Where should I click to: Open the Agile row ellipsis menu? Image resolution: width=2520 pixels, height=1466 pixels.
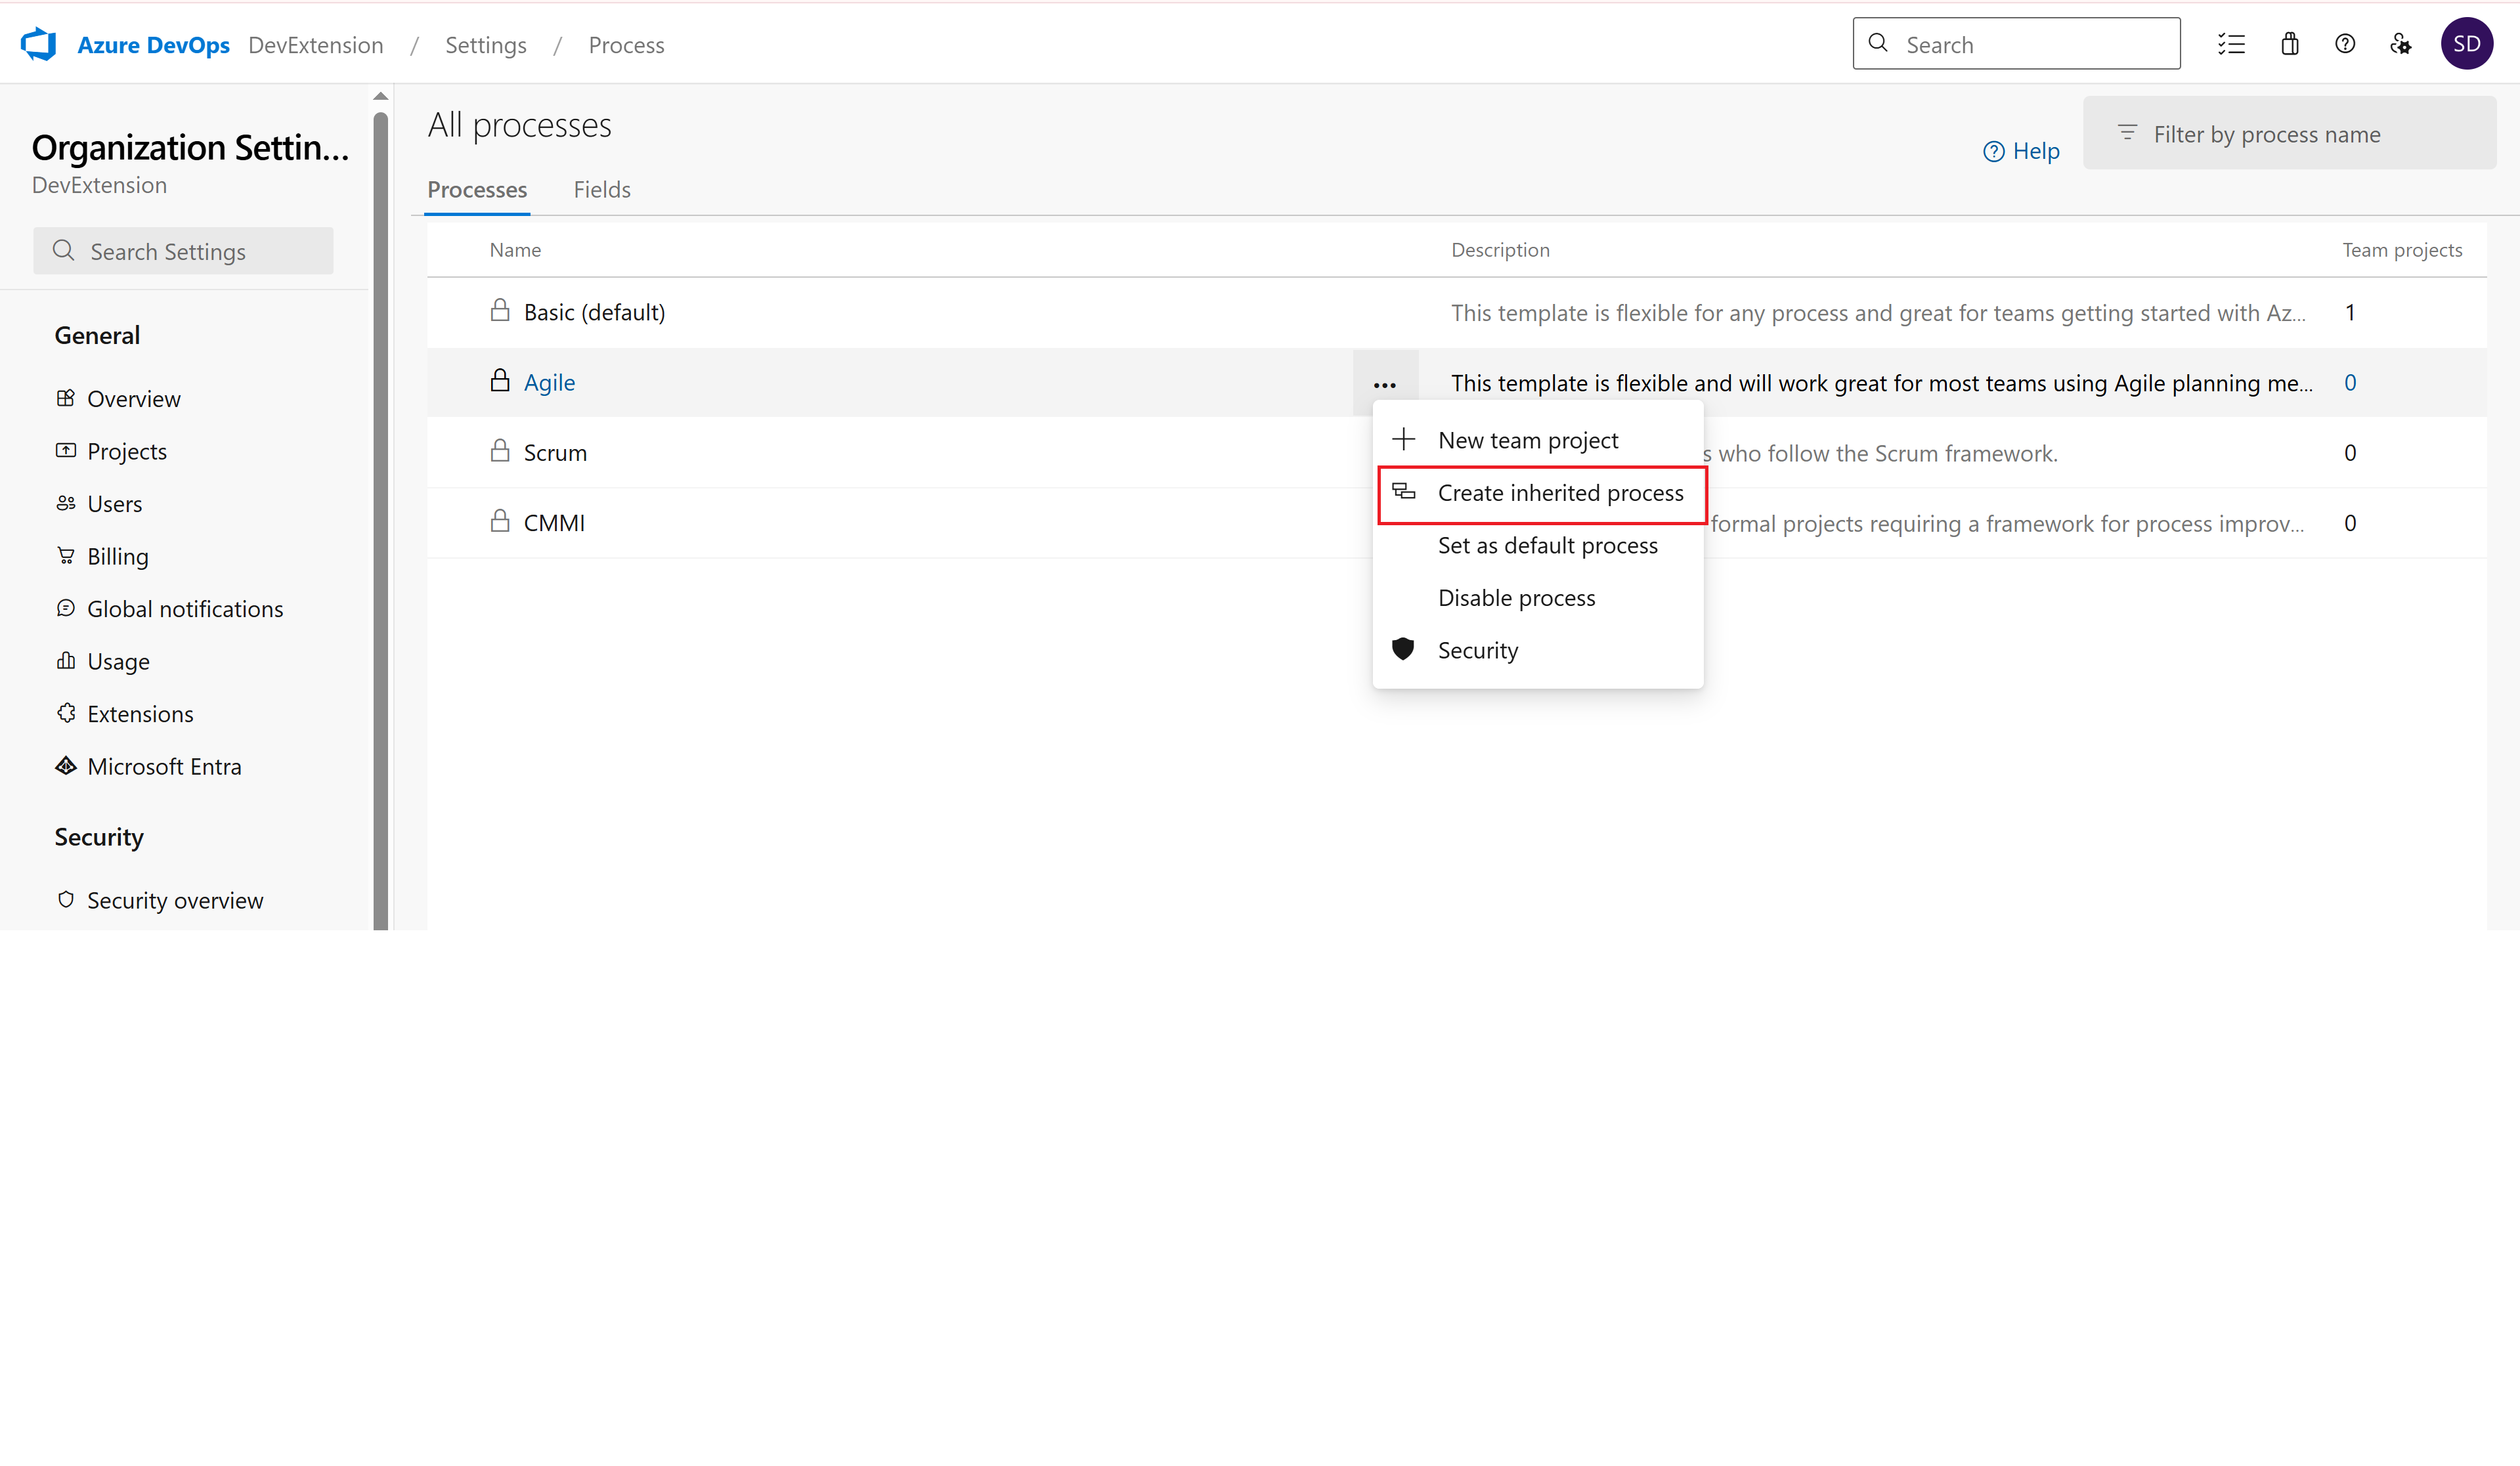point(1384,384)
